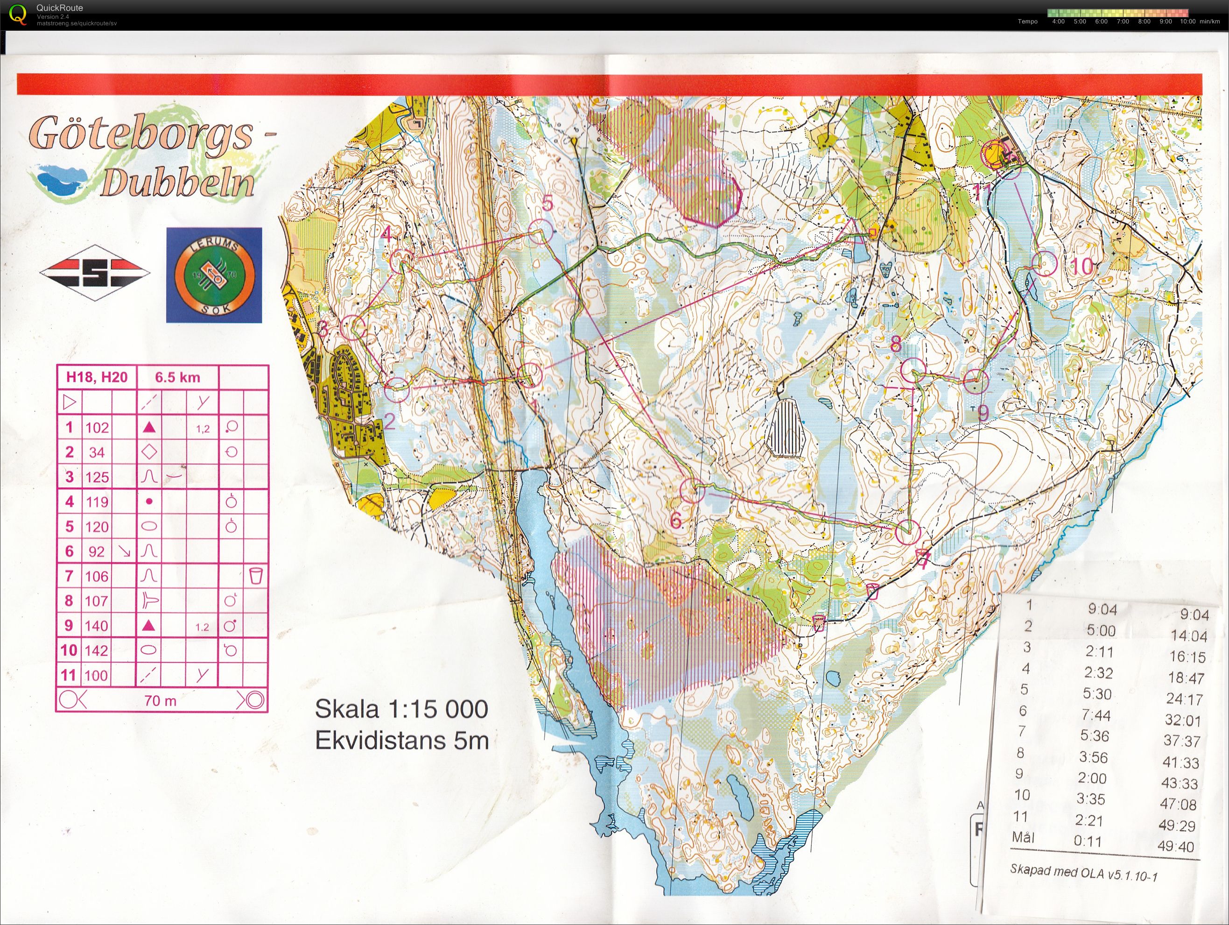The height and width of the screenshot is (925, 1229).
Task: Click control circle 3 on the map
Action: [353, 327]
